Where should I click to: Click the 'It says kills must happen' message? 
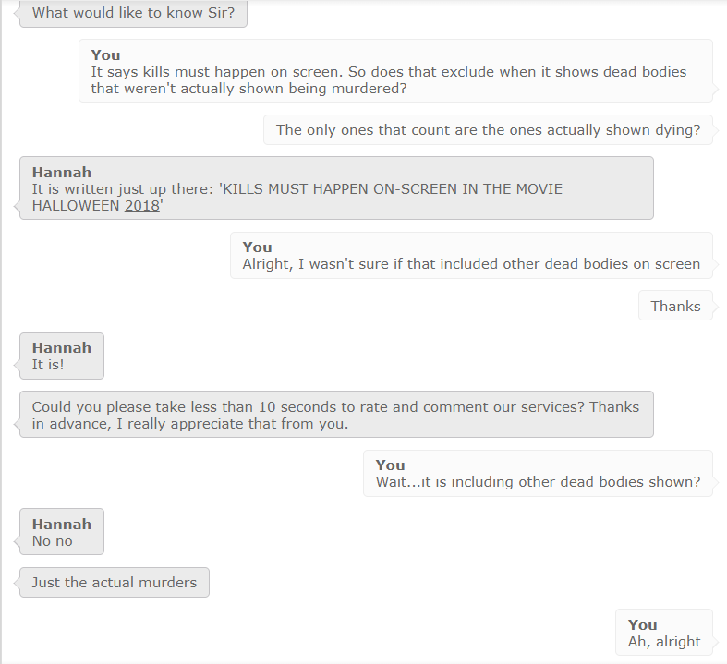point(395,71)
